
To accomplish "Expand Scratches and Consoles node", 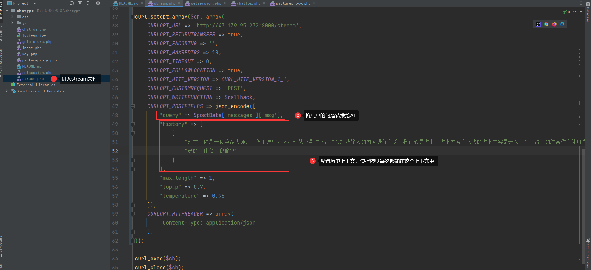I will [x=7, y=91].
